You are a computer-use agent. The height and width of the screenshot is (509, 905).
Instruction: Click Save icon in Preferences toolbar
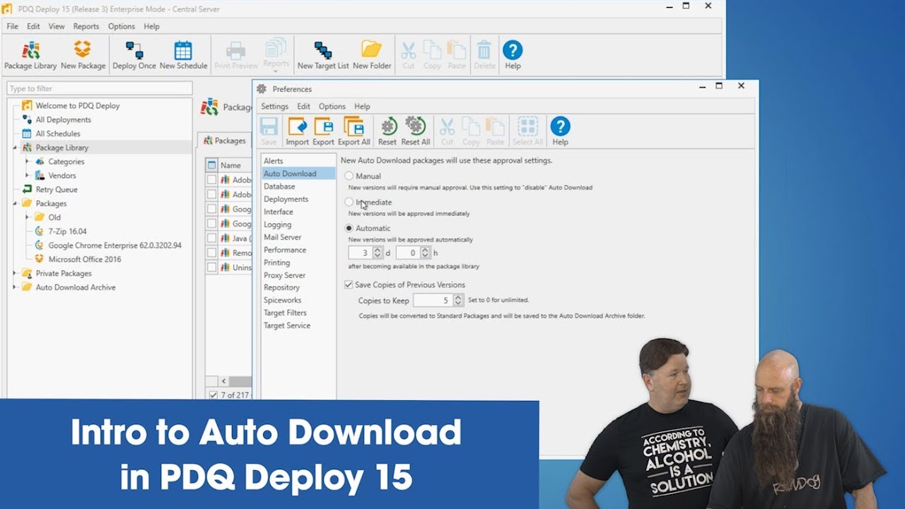(x=269, y=131)
